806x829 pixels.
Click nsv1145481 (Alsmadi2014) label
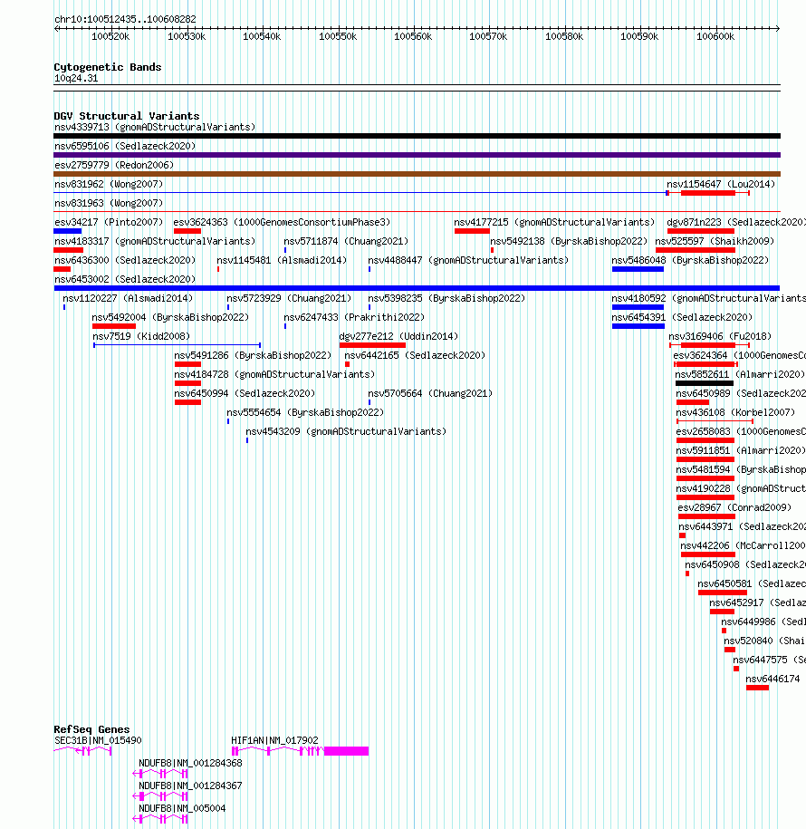point(282,260)
